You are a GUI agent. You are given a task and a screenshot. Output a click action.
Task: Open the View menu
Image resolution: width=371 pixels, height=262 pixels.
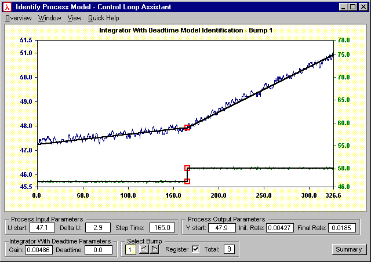pyautogui.click(x=75, y=18)
